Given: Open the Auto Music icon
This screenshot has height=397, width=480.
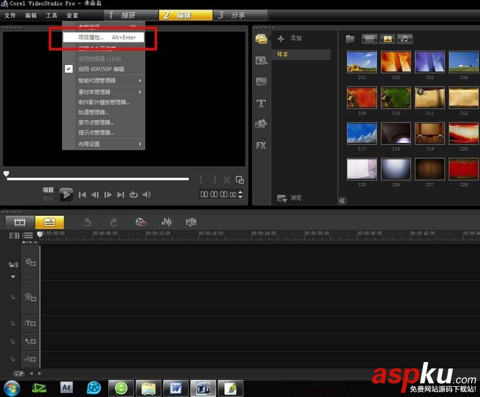Looking at the screenshot, I should click(x=191, y=222).
